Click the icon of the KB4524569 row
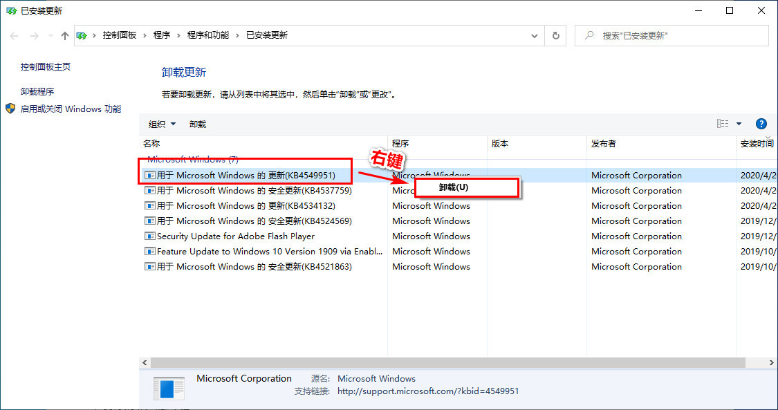 (x=149, y=221)
